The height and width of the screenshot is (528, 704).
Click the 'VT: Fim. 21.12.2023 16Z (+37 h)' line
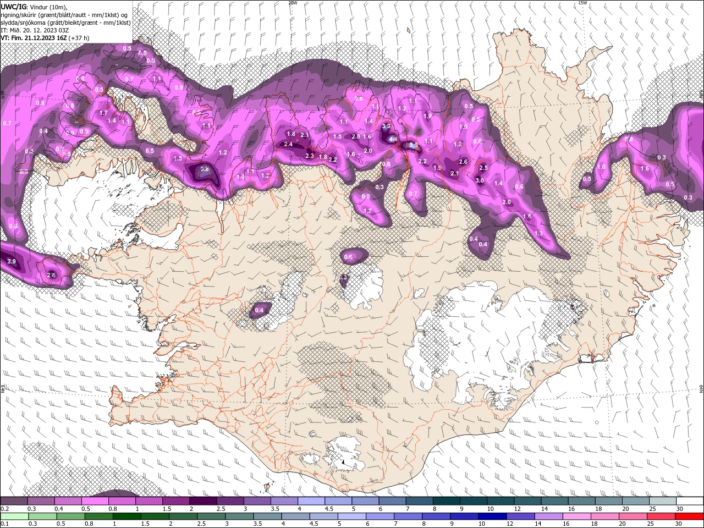point(45,38)
